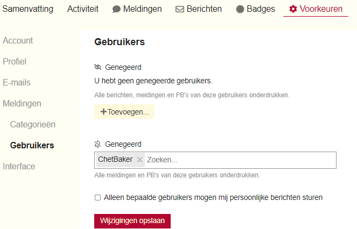Click the speech bubble icon beside Meldingen

(116, 9)
